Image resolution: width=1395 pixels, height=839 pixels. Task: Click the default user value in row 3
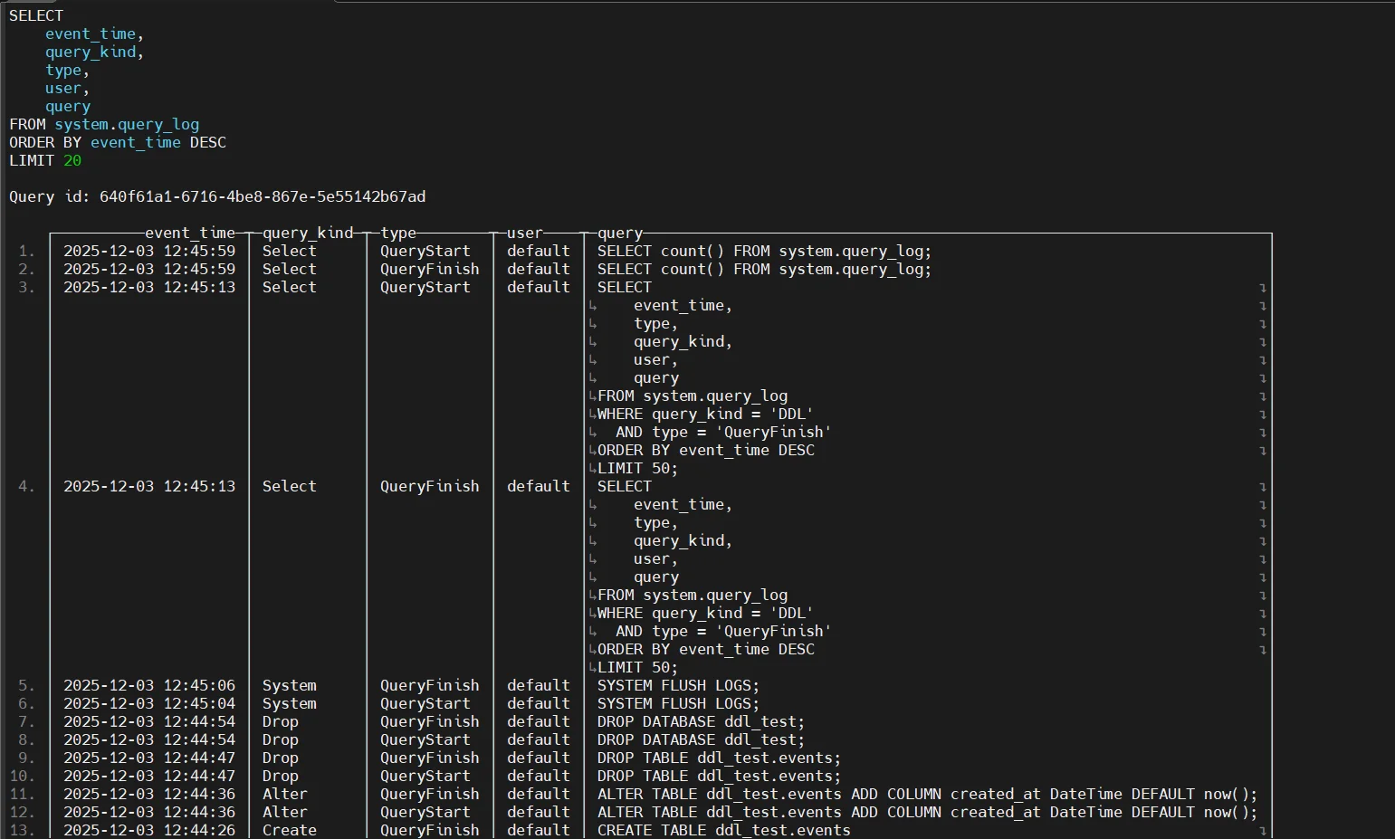pyautogui.click(x=539, y=287)
